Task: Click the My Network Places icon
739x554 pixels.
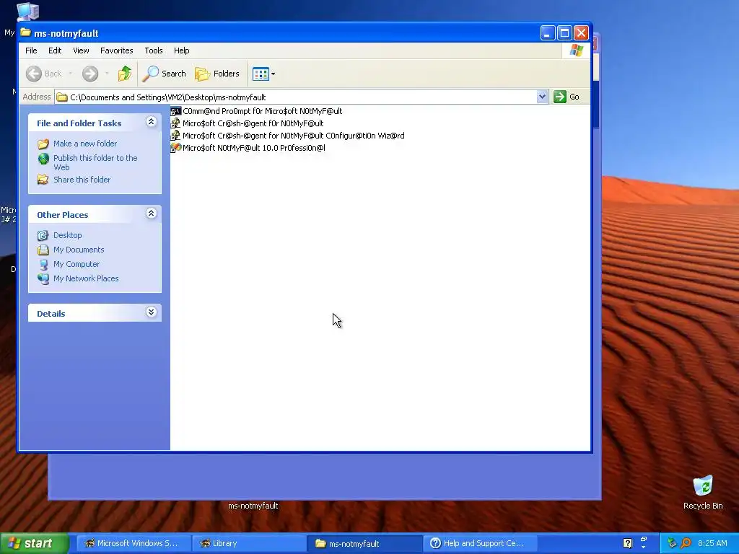Action: (43, 278)
